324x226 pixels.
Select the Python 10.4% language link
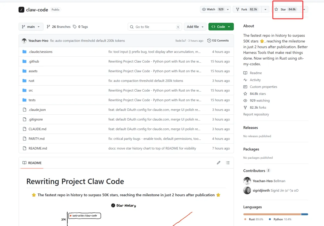tap(280, 219)
